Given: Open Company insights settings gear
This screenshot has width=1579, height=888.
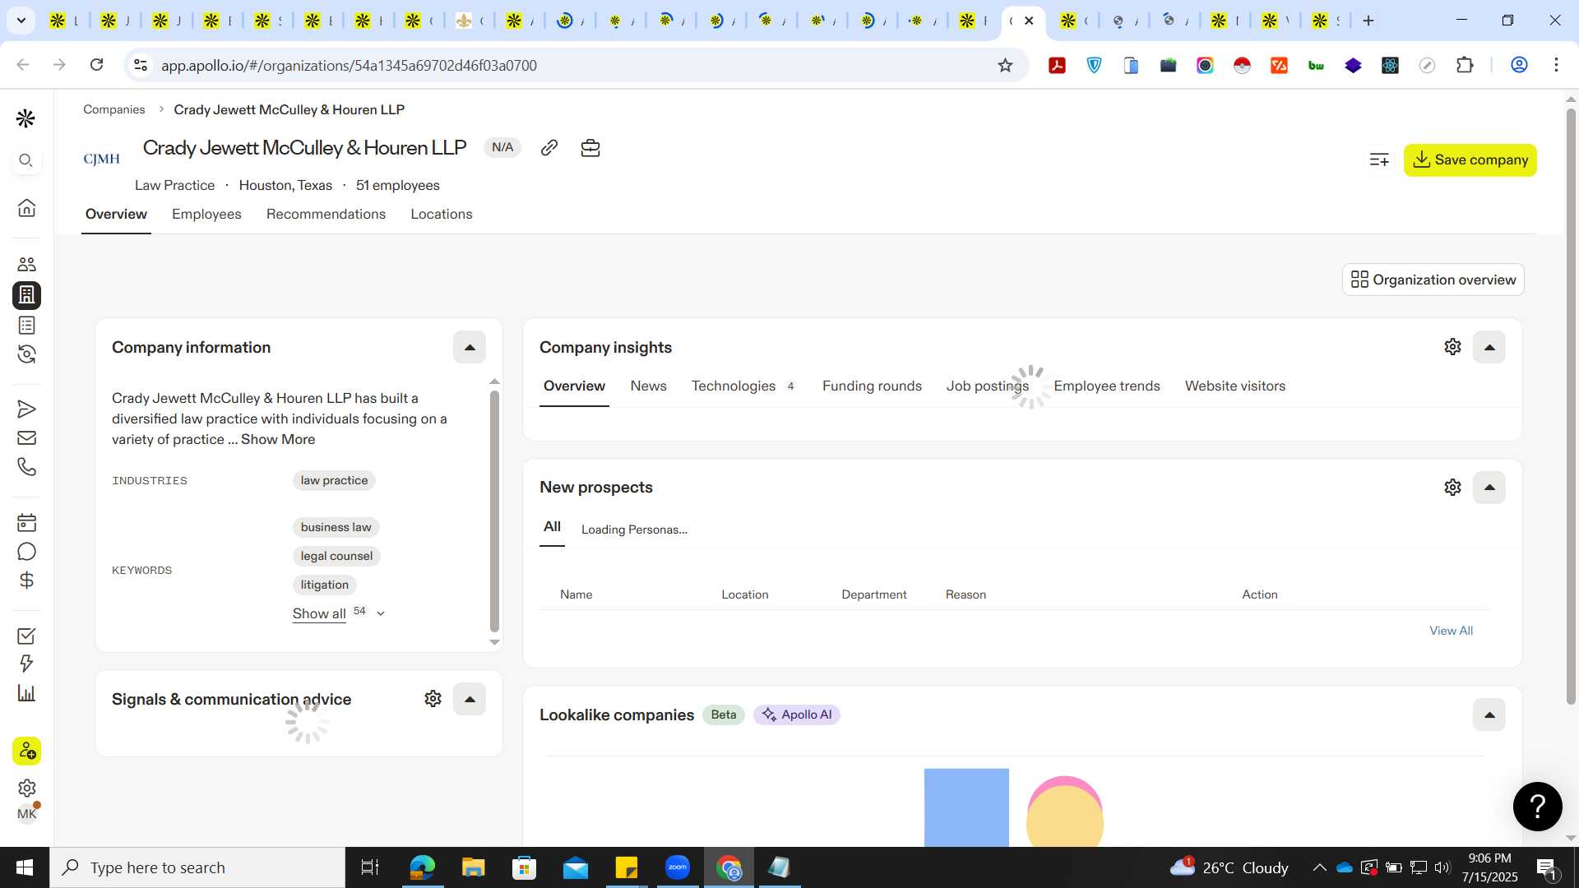Looking at the screenshot, I should pos(1452,347).
